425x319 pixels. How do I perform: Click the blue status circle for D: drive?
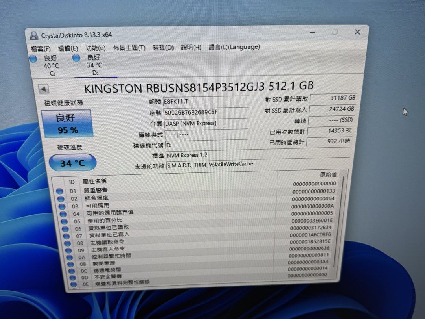pos(76,58)
